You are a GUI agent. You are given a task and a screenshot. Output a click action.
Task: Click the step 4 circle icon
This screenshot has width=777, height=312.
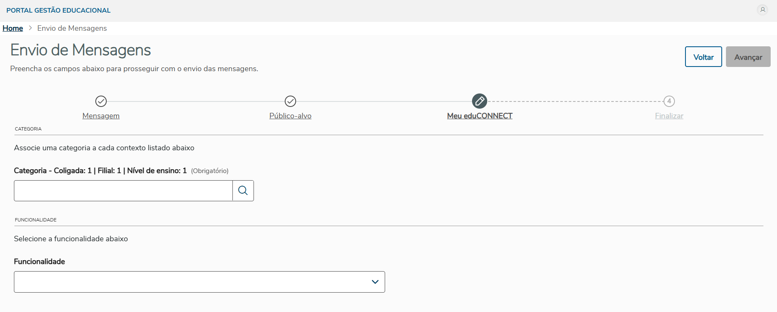[x=669, y=101]
